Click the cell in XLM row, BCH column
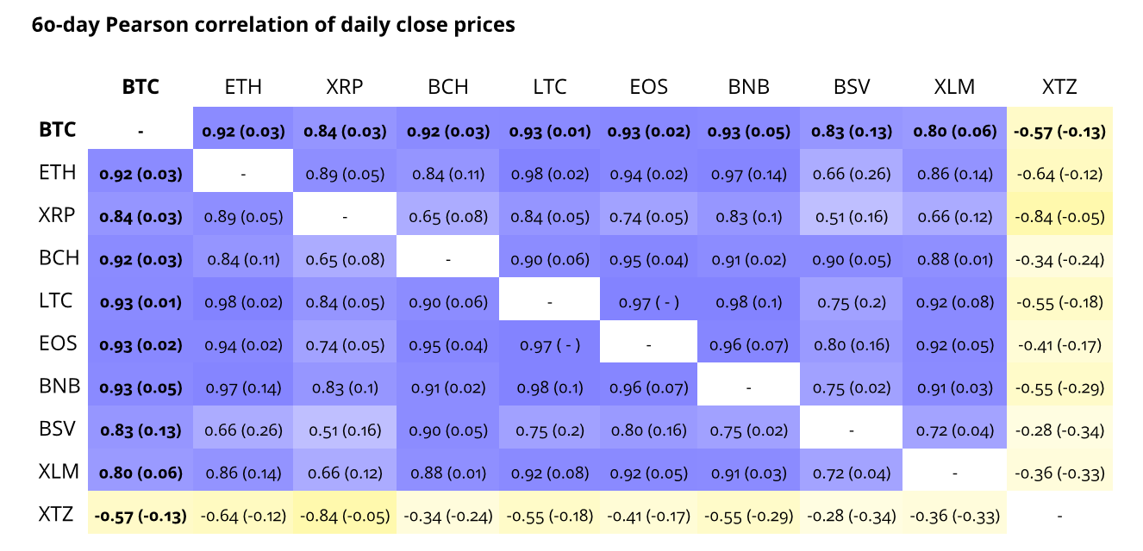1143x551 pixels. (448, 473)
